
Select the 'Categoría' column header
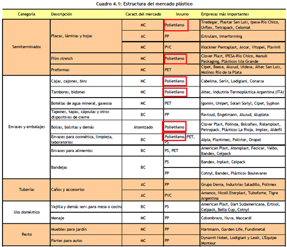coord(27,14)
